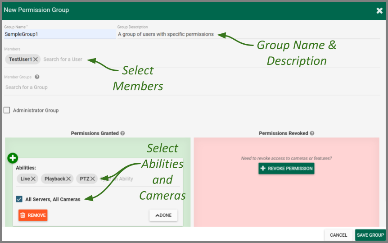This screenshot has height=243, width=388.
Task: Show help for Permissions Granted
Action: 122,133
